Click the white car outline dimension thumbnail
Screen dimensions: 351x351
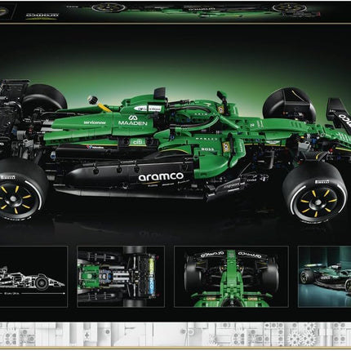33,277
